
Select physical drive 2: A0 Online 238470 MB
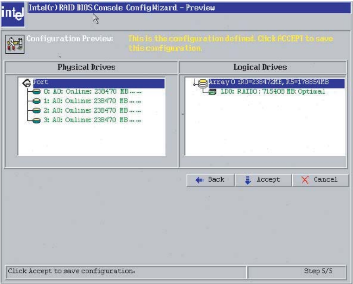click(x=92, y=110)
